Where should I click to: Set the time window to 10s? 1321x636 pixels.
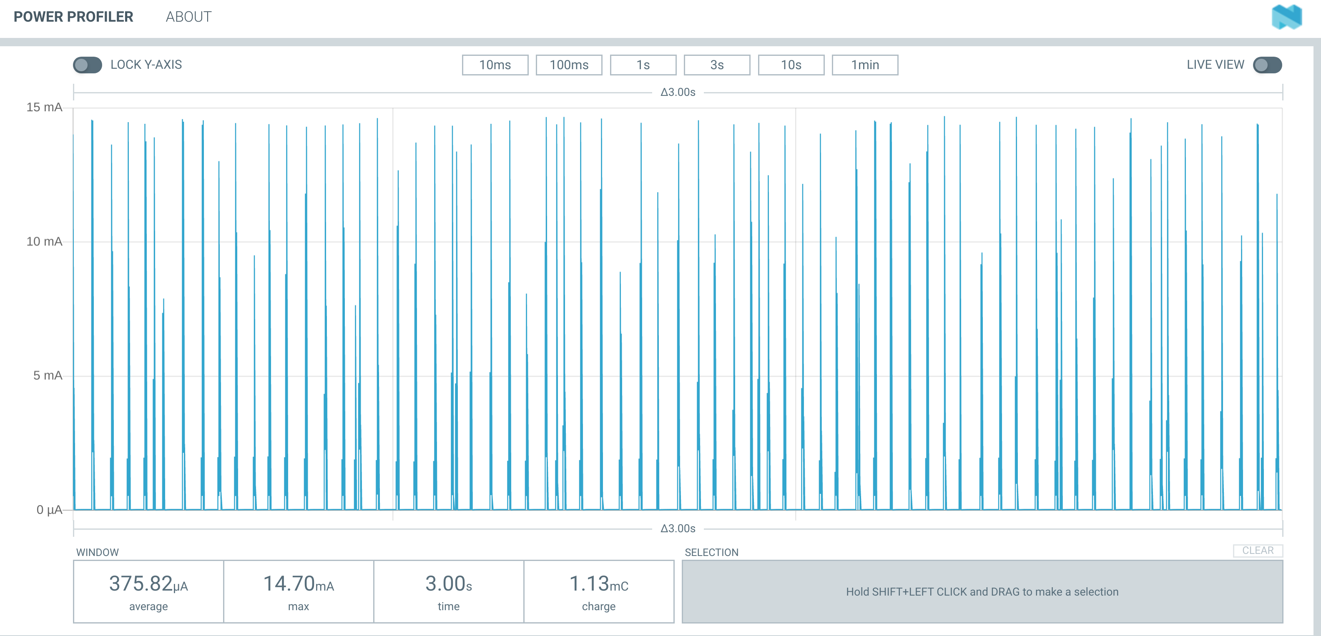pos(791,65)
